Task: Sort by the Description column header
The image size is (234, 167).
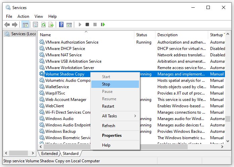Action: tap(182, 35)
